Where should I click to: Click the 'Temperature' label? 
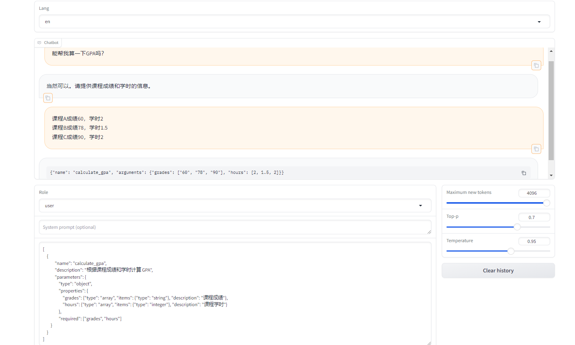(x=459, y=241)
